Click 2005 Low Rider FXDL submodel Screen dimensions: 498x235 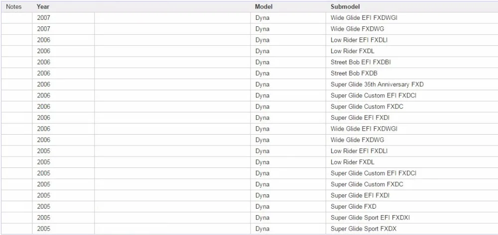pos(352,162)
